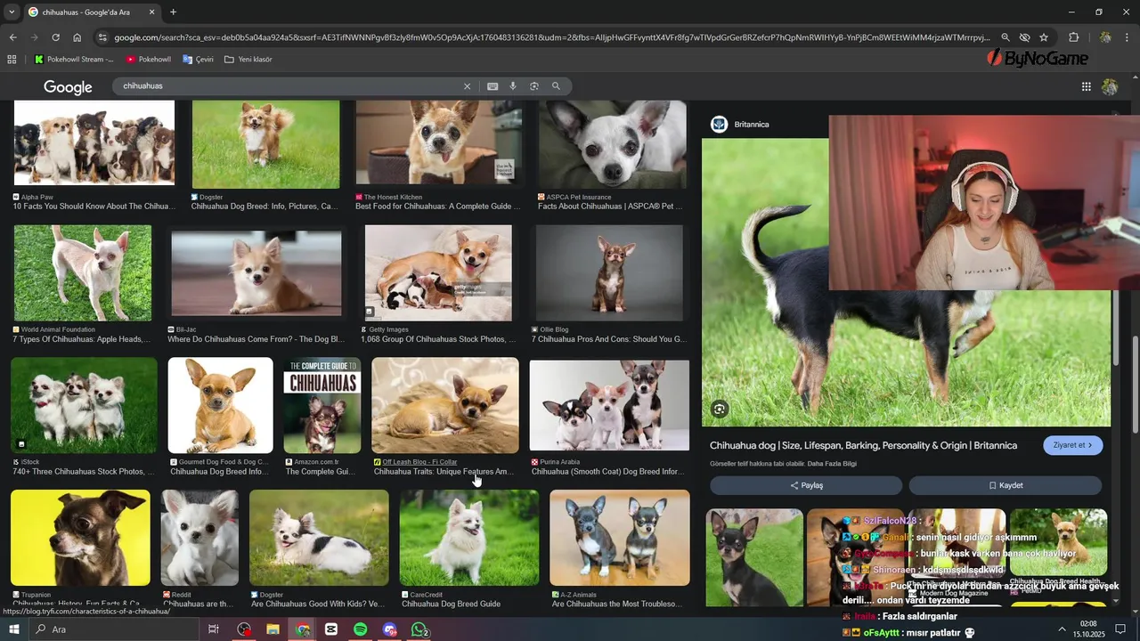The width and height of the screenshot is (1140, 641).
Task: Reload the page in Chrome
Action: 55,37
